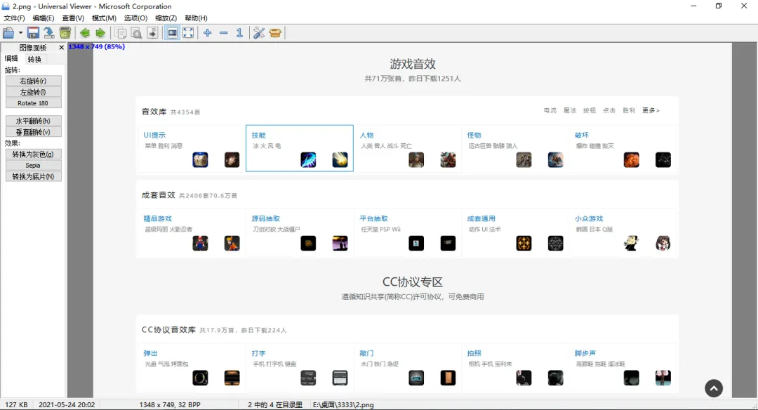Click the Rotate 180 button

click(34, 103)
